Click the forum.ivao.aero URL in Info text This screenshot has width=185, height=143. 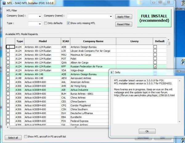point(144,95)
